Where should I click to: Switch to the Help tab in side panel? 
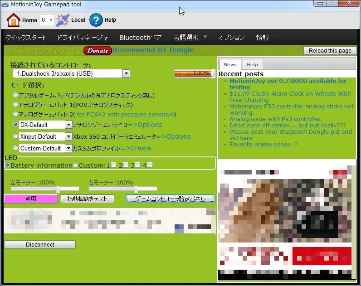252,65
